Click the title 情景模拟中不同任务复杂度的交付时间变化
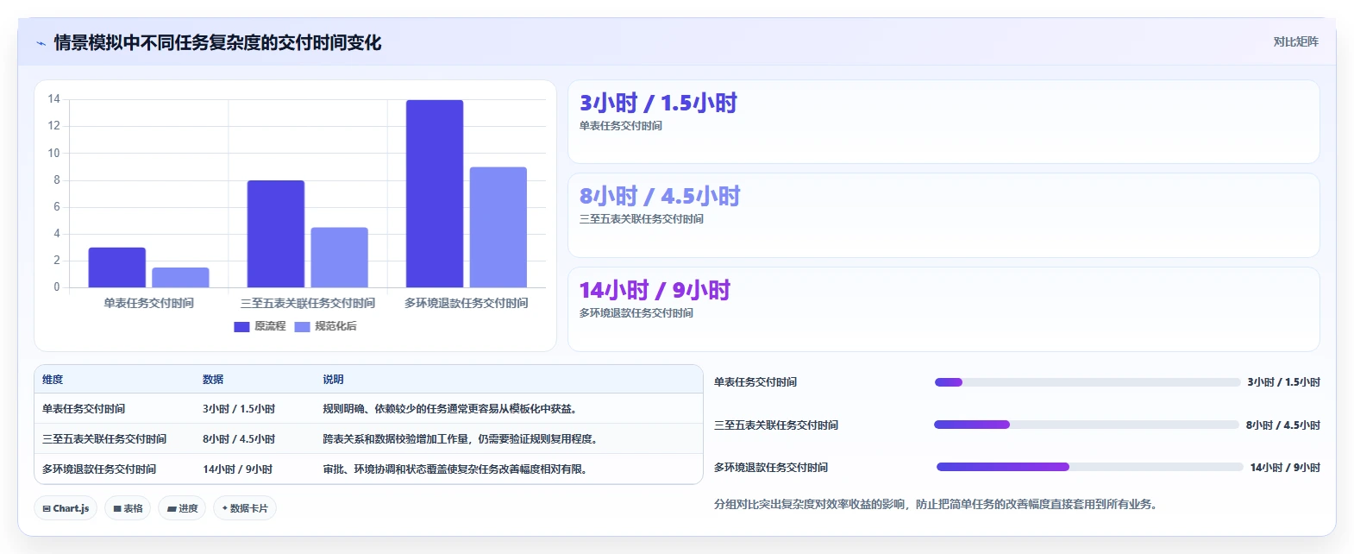 pyautogui.click(x=217, y=42)
